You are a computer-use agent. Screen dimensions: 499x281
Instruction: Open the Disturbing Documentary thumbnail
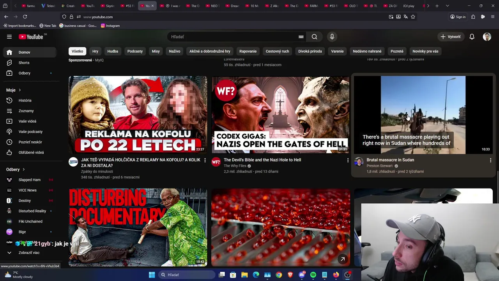click(x=138, y=227)
